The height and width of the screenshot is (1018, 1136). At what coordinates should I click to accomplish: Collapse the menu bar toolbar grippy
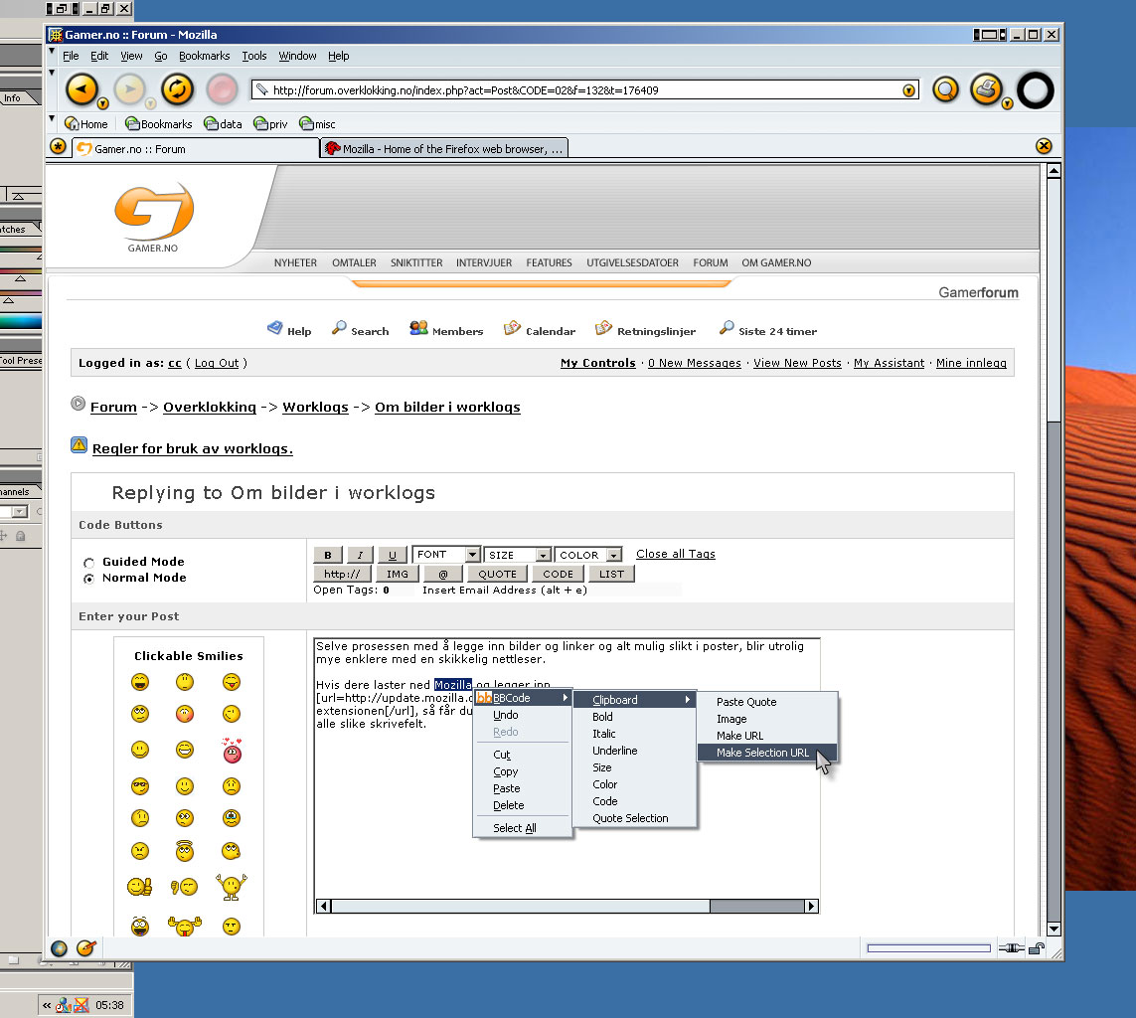click(52, 52)
